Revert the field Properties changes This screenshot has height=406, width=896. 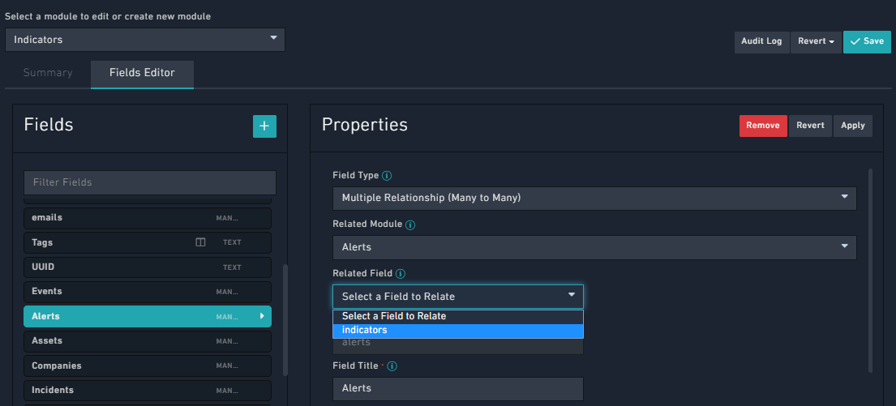tap(810, 126)
